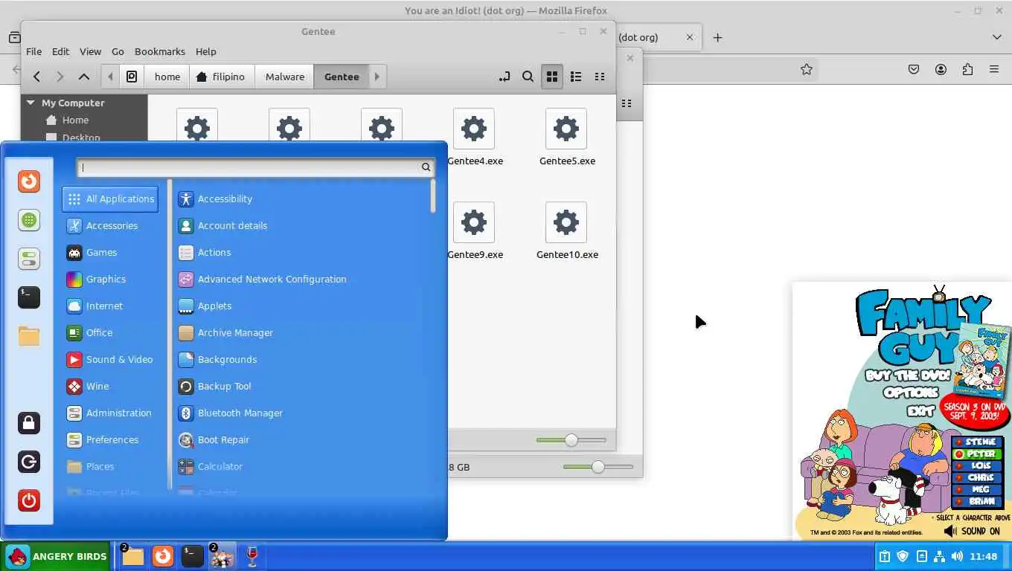1012x571 pixels.
Task: Click the volume speaker icon in system tray
Action: point(957,556)
